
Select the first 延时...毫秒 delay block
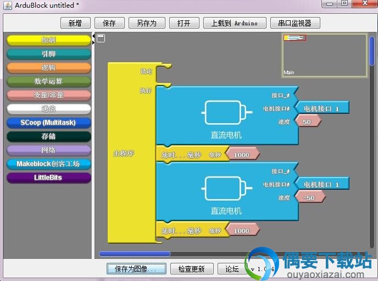click(x=192, y=155)
